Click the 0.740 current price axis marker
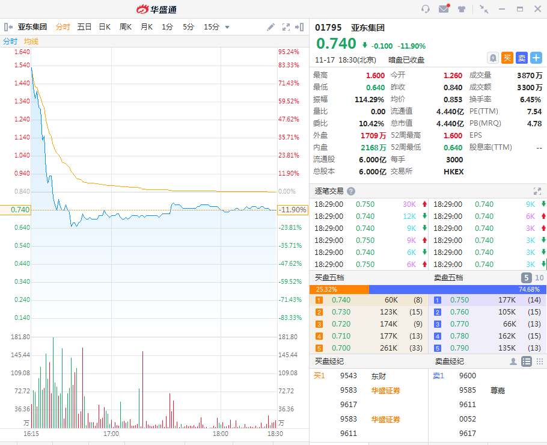Viewport: 547px width, 445px height. tap(16, 210)
